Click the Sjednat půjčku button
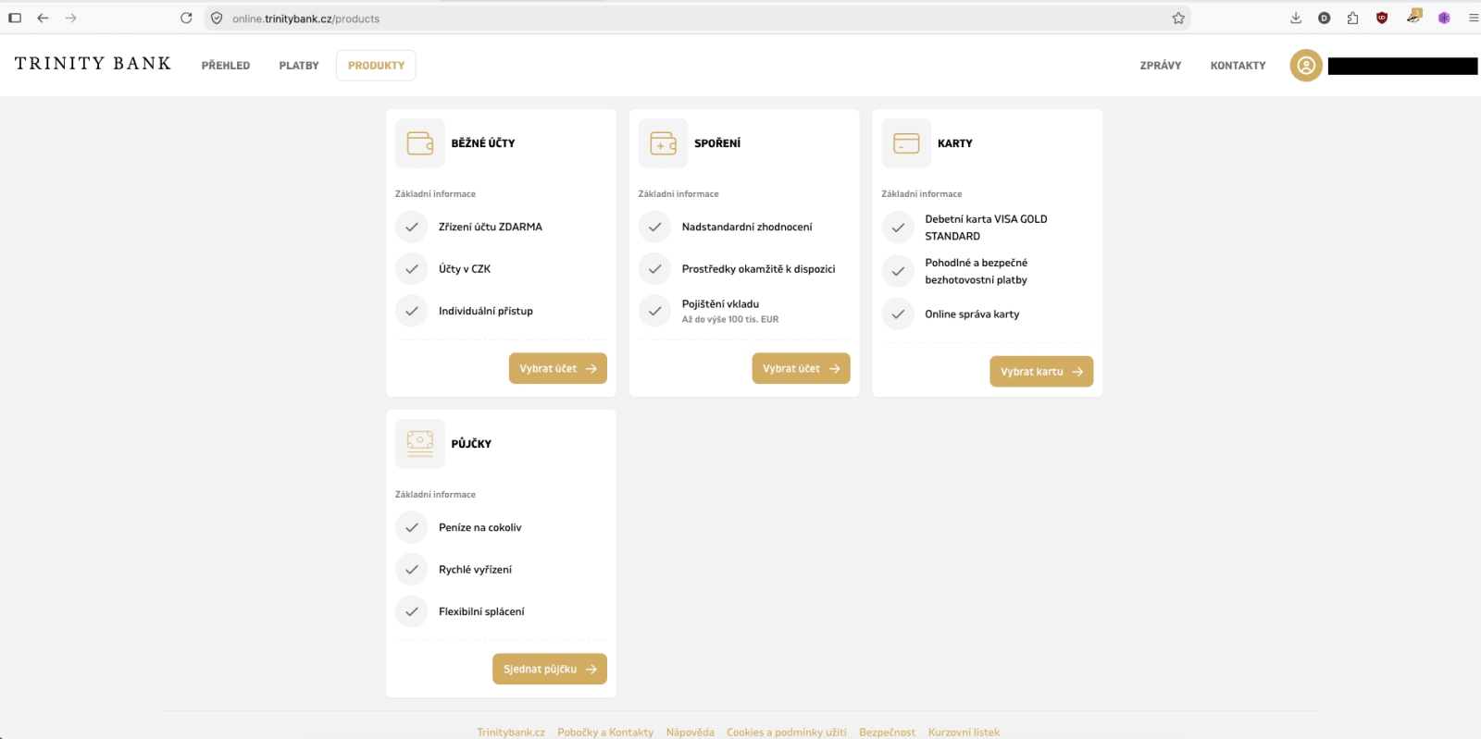The image size is (1481, 739). tap(550, 669)
